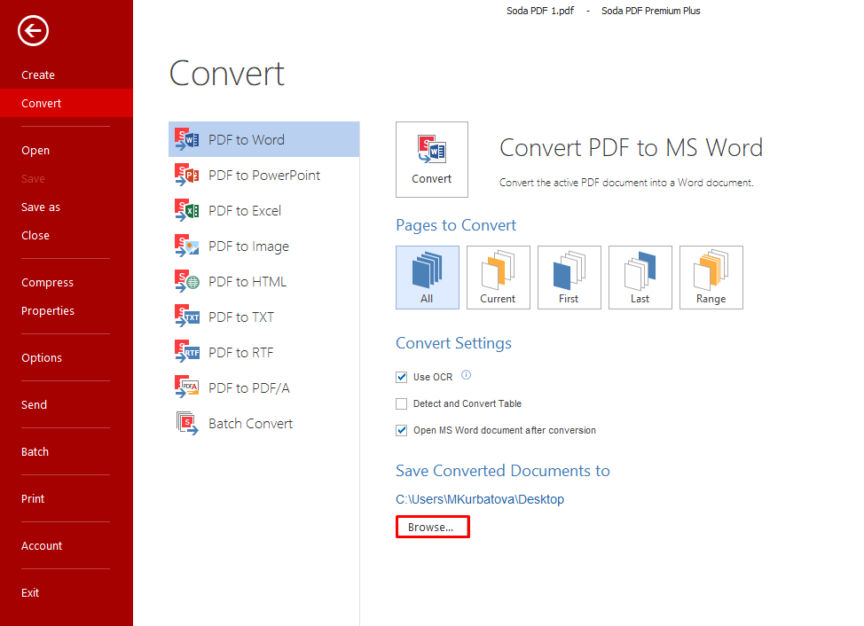This screenshot has width=864, height=626.
Task: Choose All pages to convert
Action: point(427,278)
